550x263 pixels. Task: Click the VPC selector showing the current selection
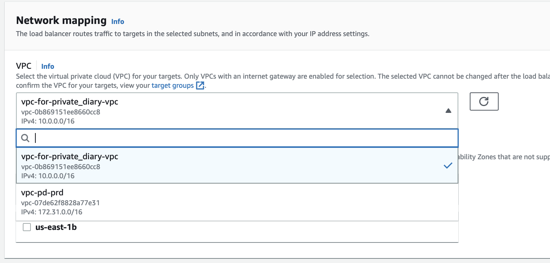(228, 111)
